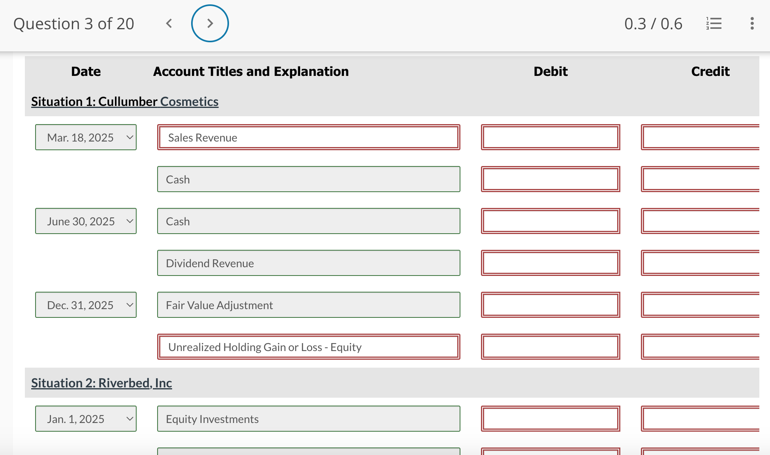Click the Dividend Revenue account title field
Image resolution: width=770 pixels, height=455 pixels.
309,263
